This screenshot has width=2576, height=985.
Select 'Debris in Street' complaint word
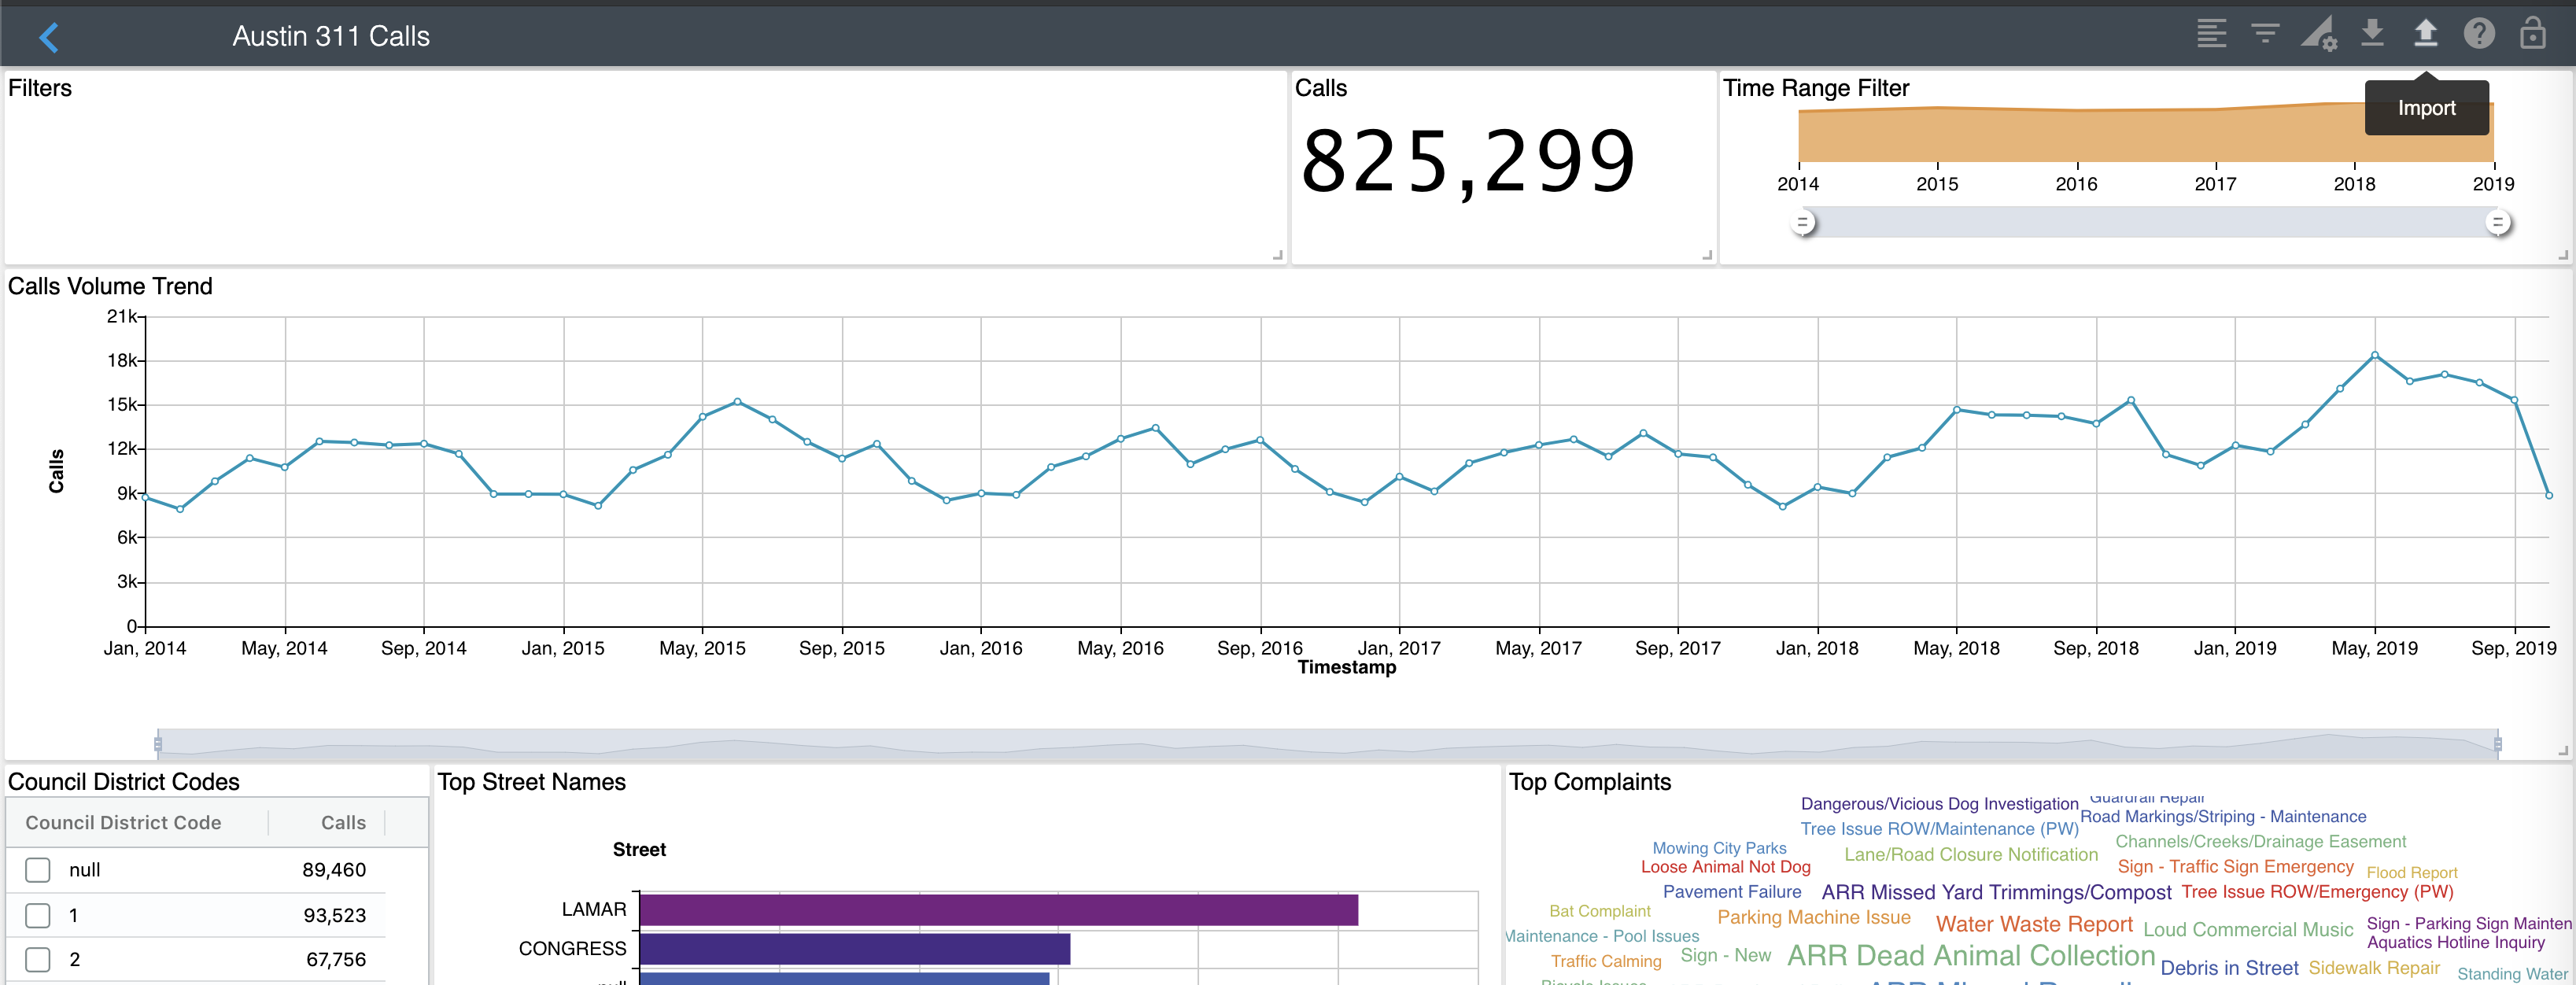2229,968
